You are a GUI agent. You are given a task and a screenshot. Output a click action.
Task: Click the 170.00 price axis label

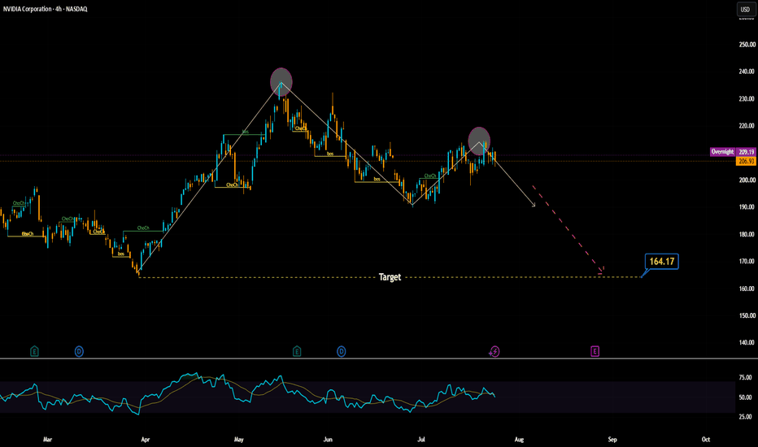747,262
